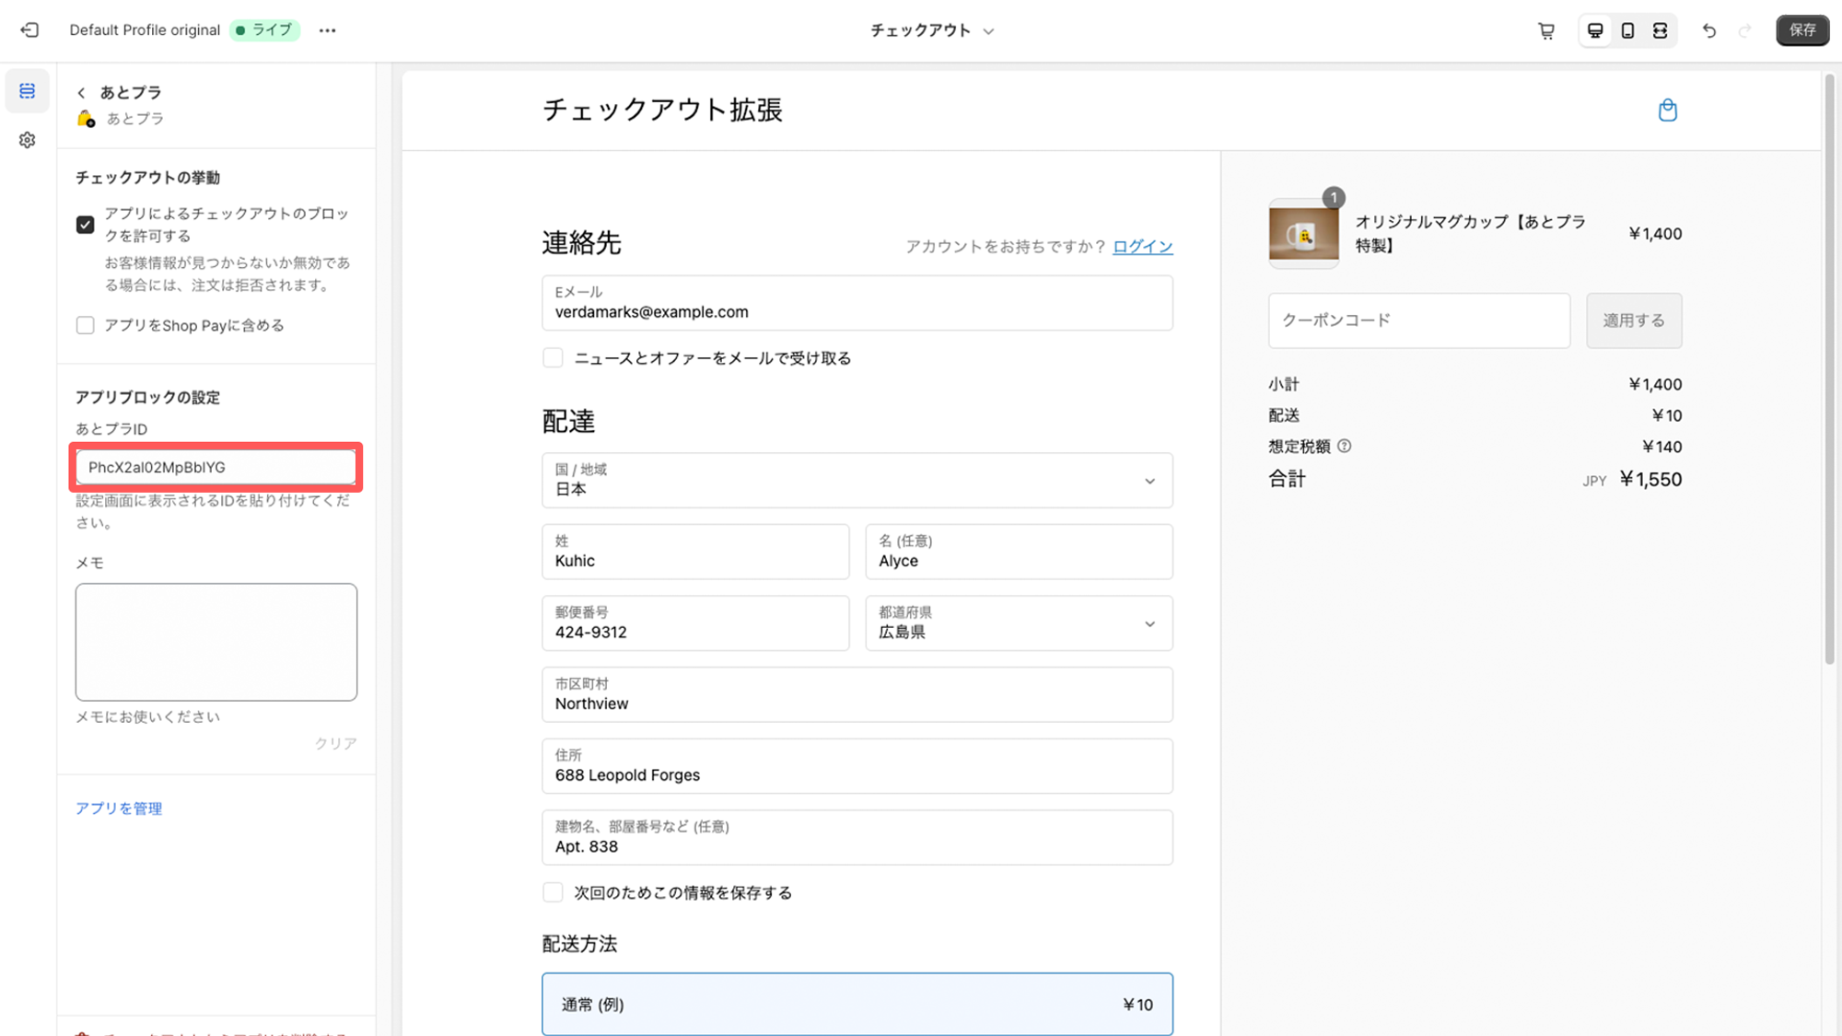Click the 連絡先 heading
1842x1036 pixels.
[x=581, y=243]
